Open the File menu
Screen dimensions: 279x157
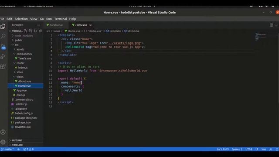[x=2, y=19]
